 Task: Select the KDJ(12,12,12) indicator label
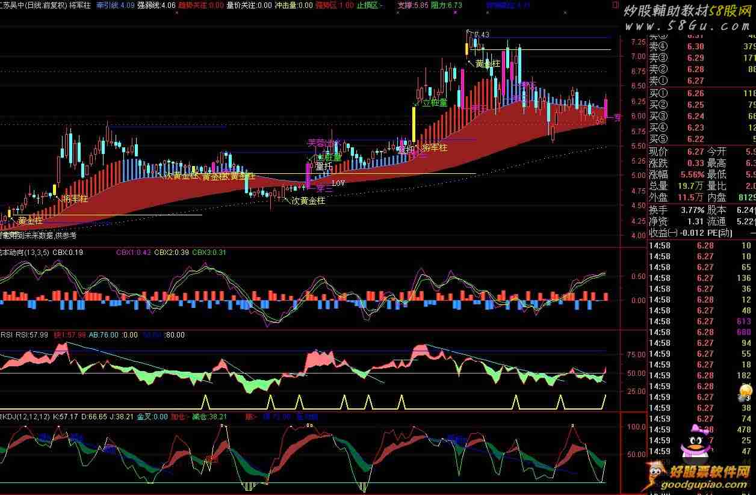25,416
